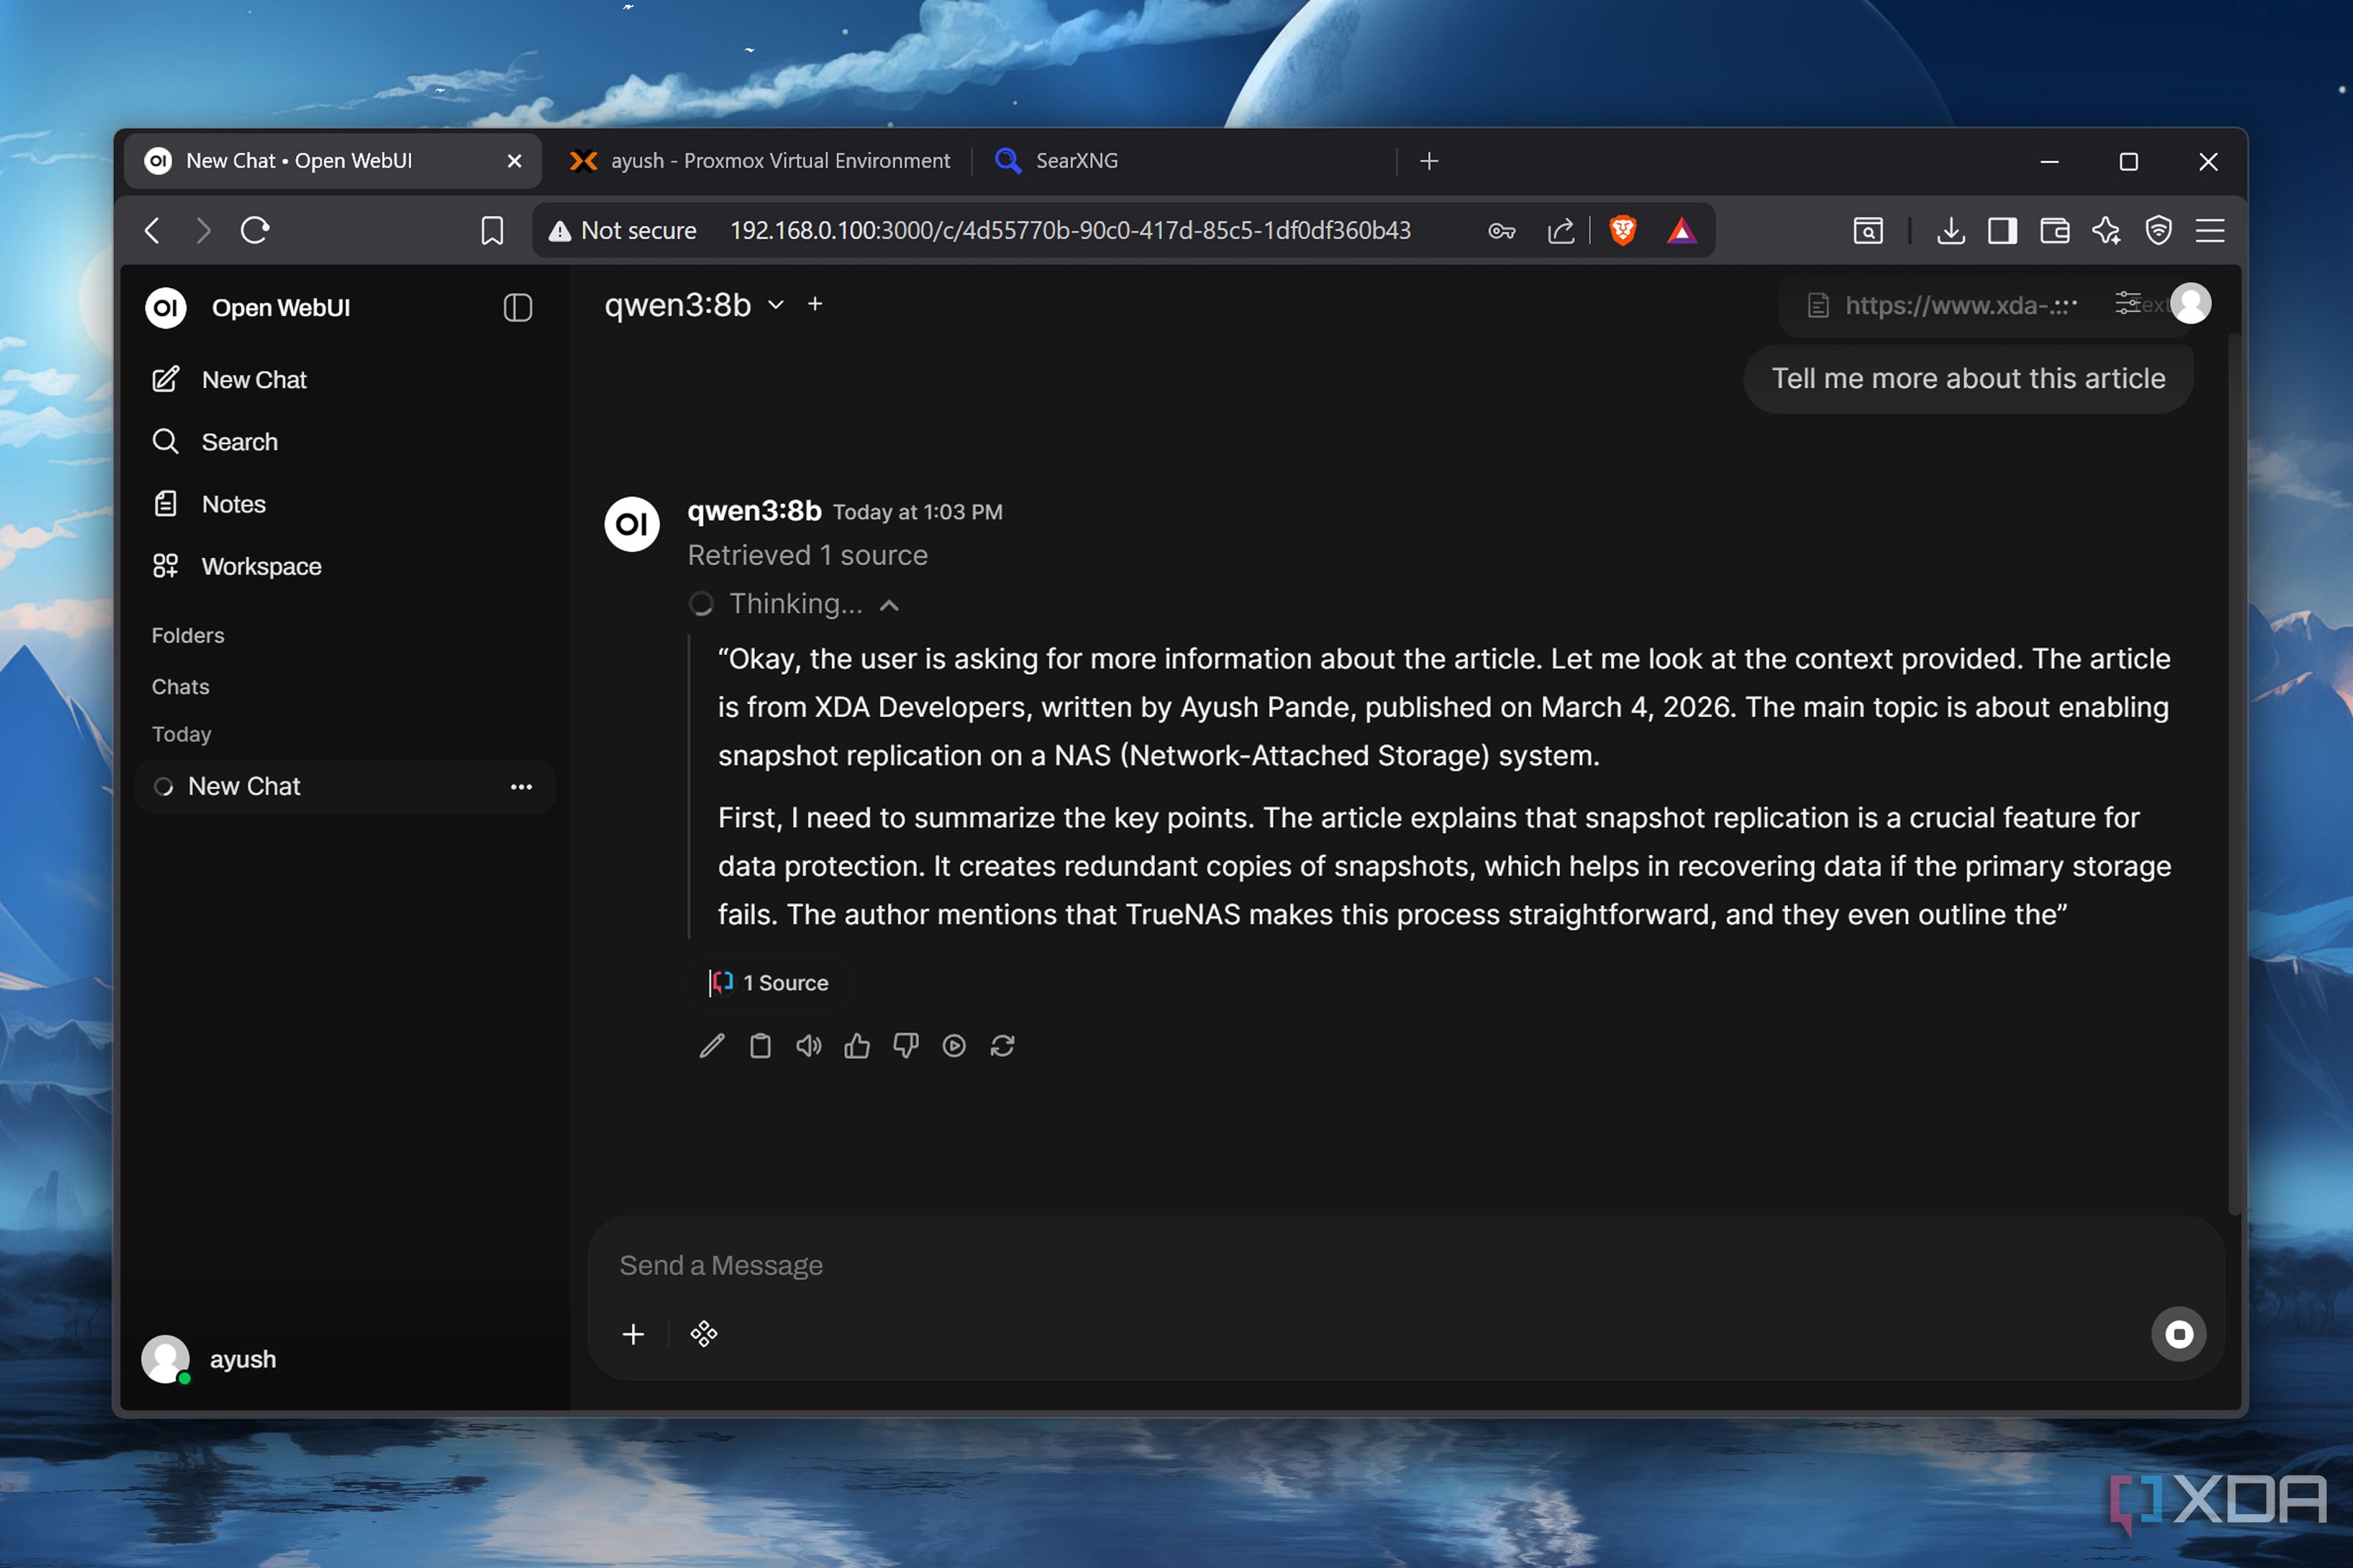Click the read aloud speaker icon
The width and height of the screenshot is (2353, 1568).
(x=809, y=1046)
